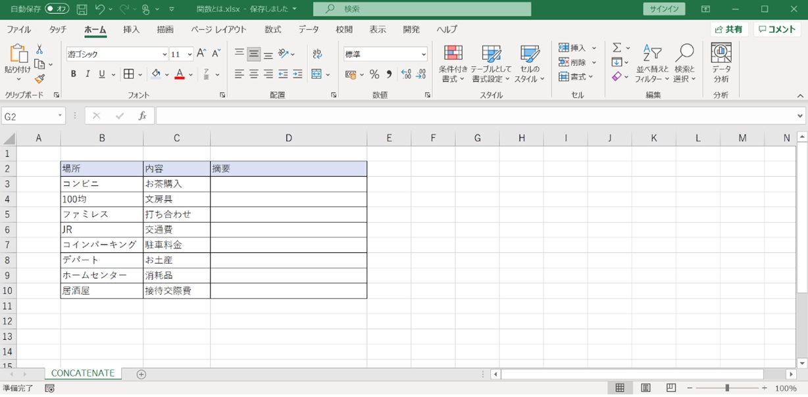Screen dimensions: 808x397
Task: Click the 共有 share button
Action: click(x=728, y=30)
